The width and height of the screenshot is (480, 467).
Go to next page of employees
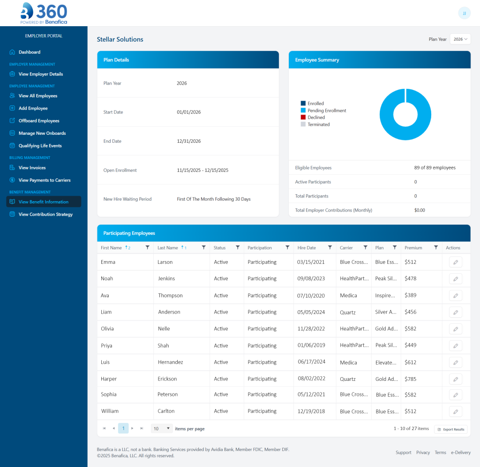coord(133,428)
